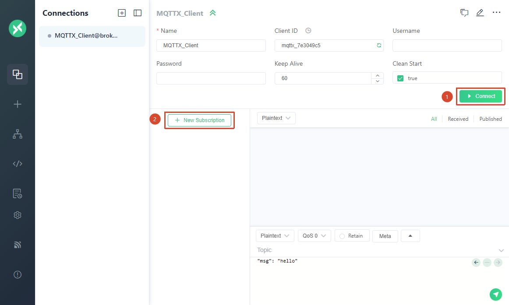Click the New Subscription button

point(199,120)
